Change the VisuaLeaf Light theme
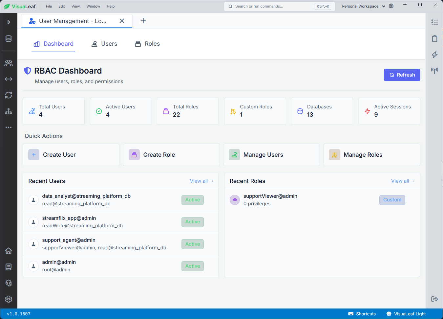Image resolution: width=443 pixels, height=319 pixels. 406,314
